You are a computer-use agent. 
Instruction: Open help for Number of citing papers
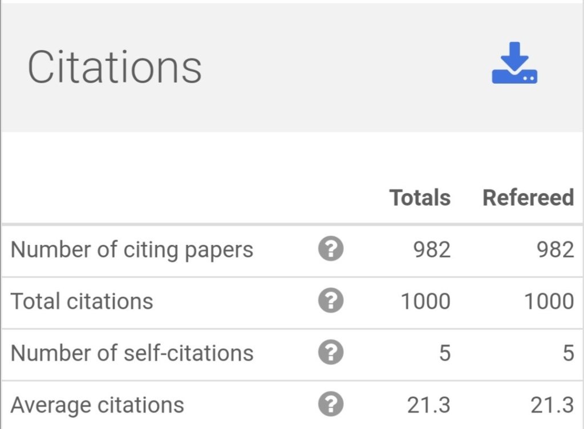click(331, 250)
